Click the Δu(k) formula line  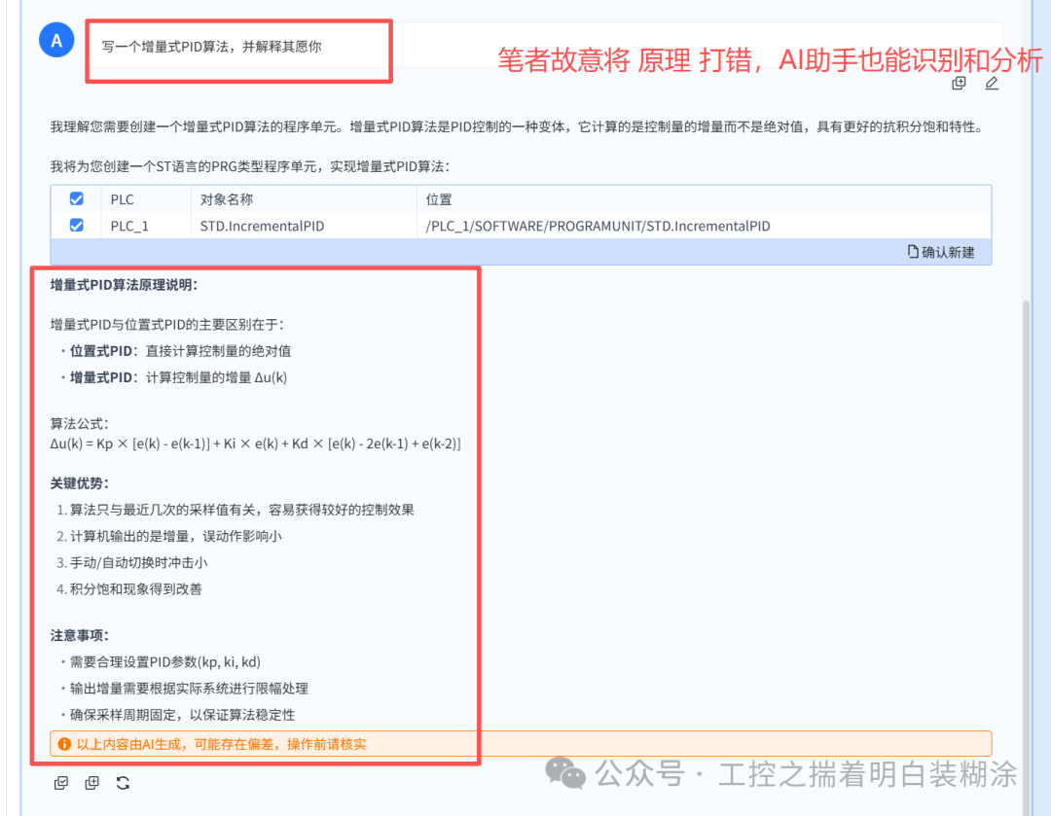click(x=255, y=443)
